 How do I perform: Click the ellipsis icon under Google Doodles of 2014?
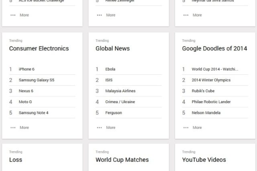[x=186, y=128]
